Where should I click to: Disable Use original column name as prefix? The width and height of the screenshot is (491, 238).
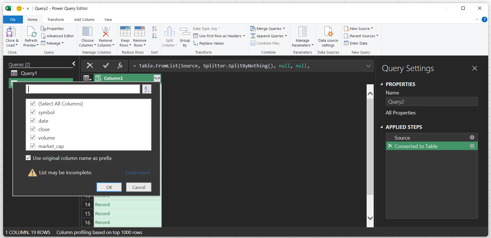tap(28, 158)
